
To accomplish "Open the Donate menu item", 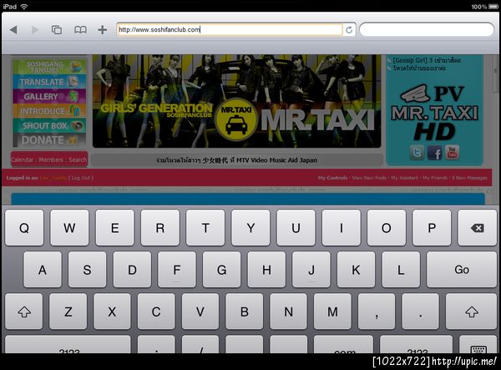I will [49, 140].
